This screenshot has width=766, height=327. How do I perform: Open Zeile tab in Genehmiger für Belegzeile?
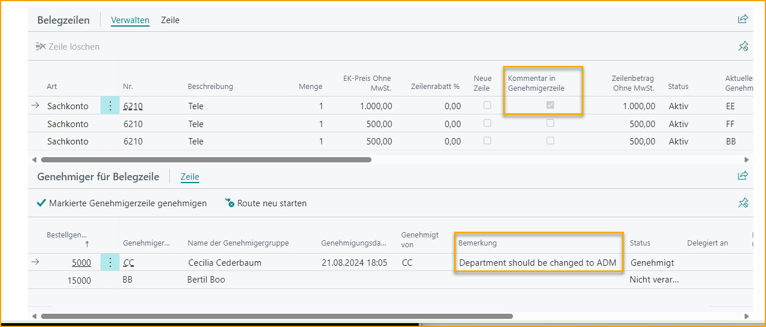[190, 177]
